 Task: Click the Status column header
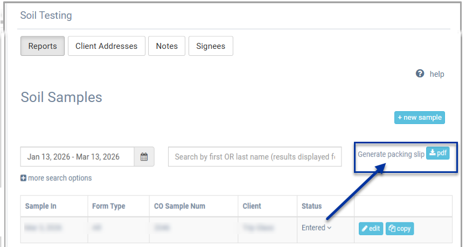311,206
